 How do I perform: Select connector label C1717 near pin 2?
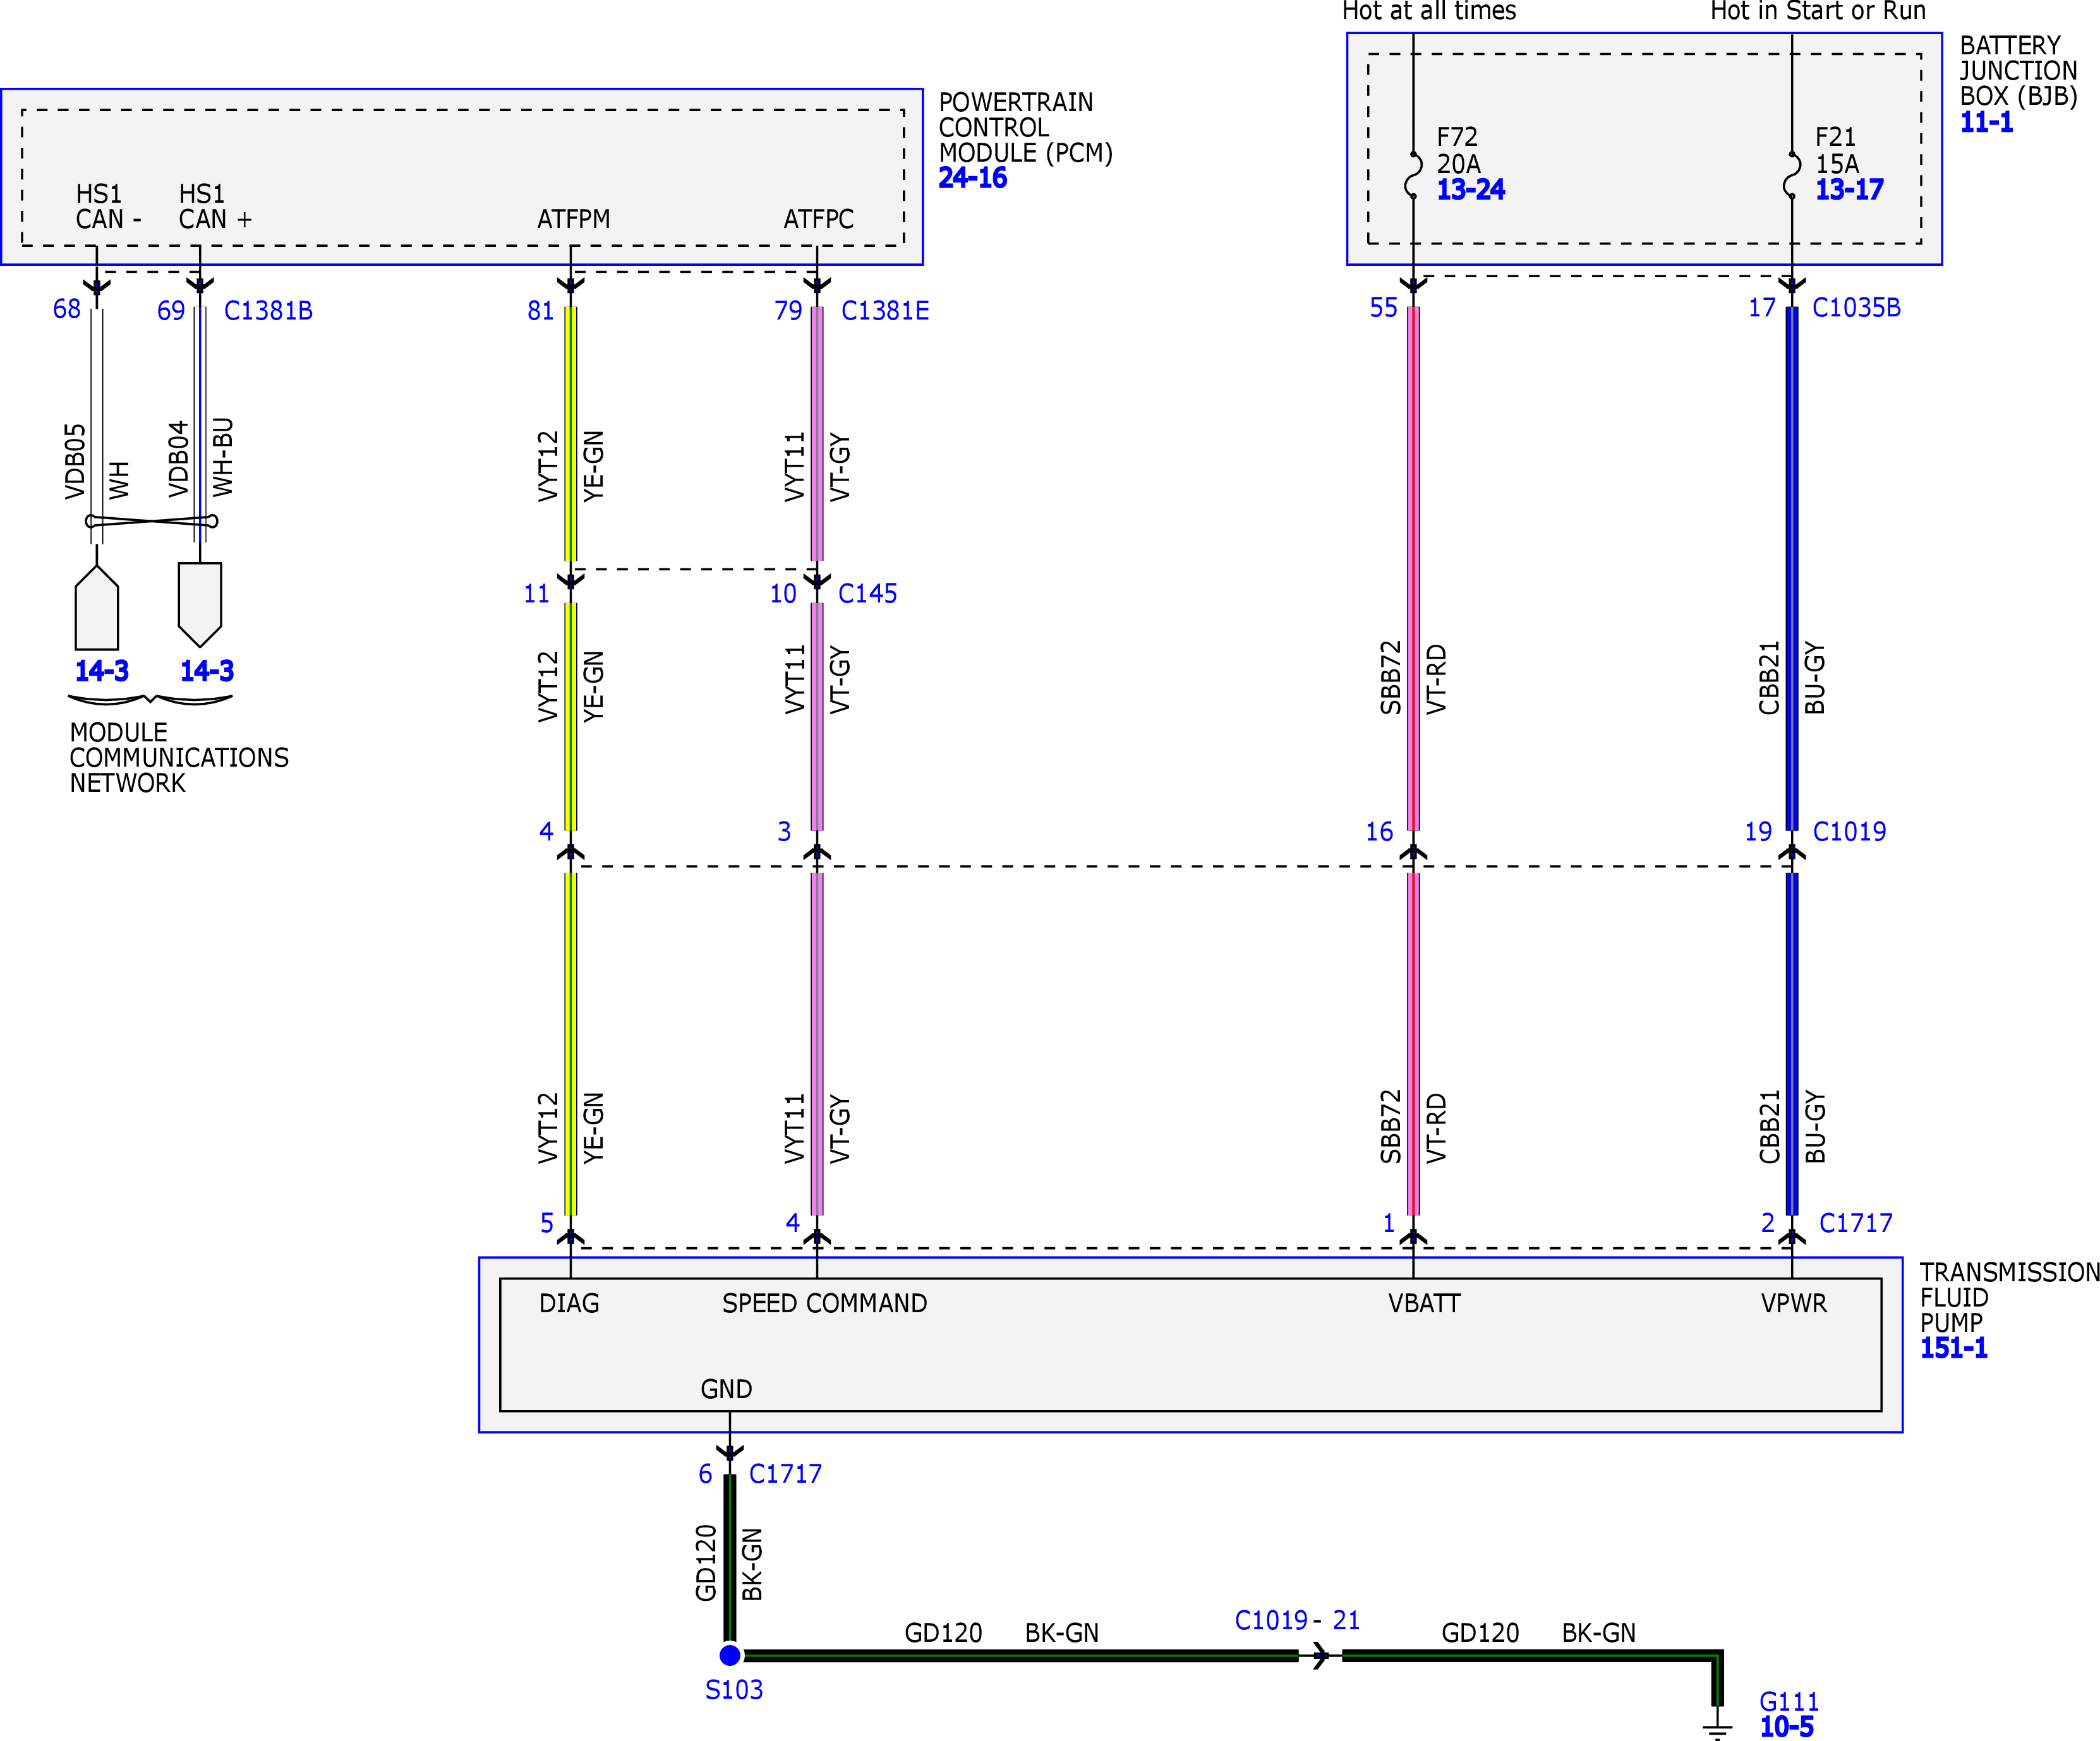(1855, 1223)
